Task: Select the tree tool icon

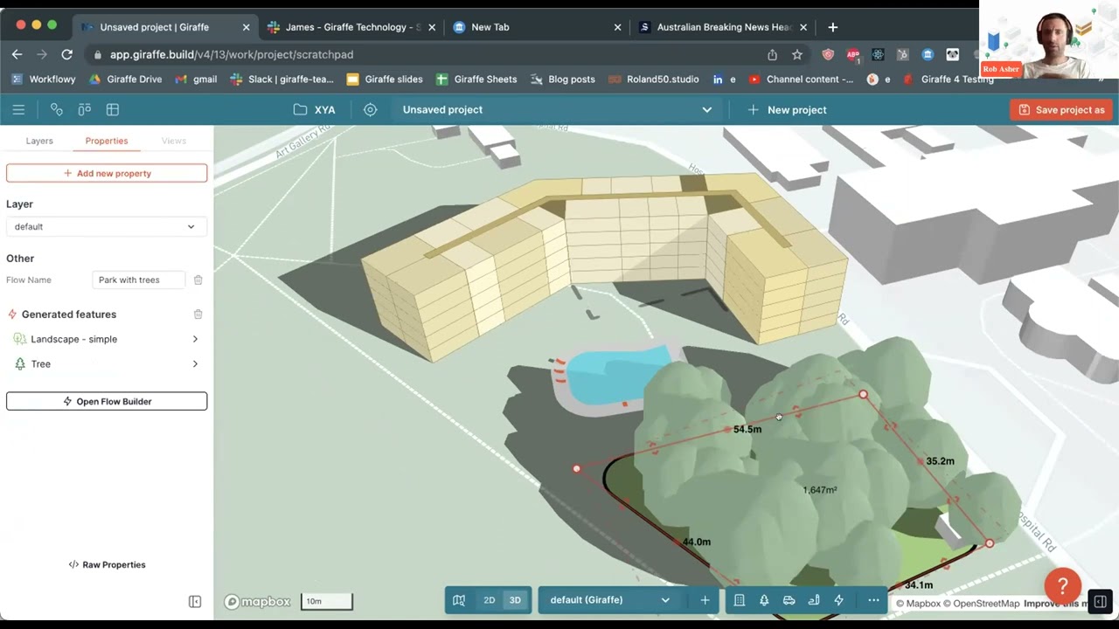Action: 764,600
